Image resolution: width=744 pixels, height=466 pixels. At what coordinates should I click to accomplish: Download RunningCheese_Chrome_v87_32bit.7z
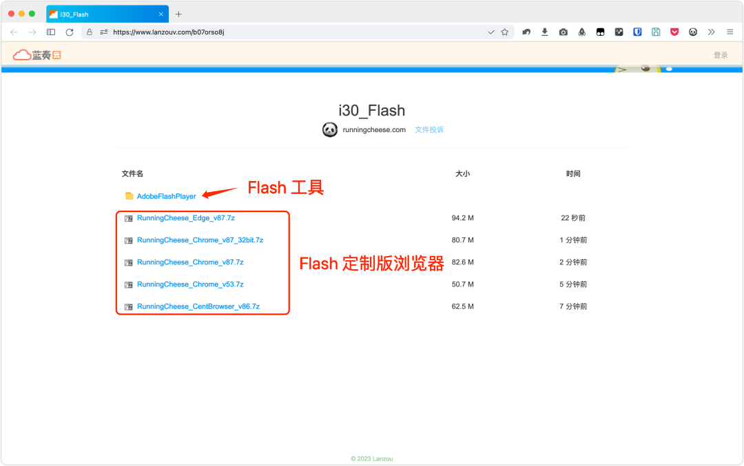[200, 240]
